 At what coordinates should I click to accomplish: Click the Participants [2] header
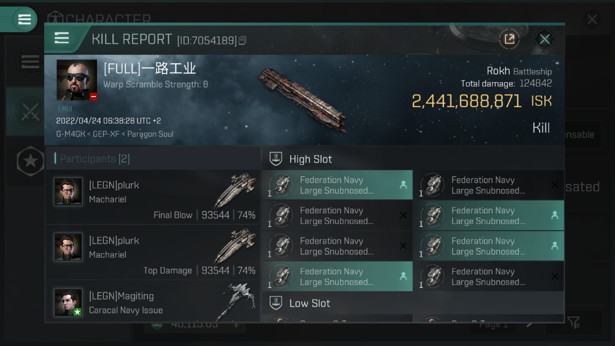(x=95, y=158)
